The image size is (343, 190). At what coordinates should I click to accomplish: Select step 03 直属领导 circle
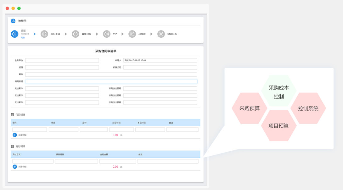point(75,34)
